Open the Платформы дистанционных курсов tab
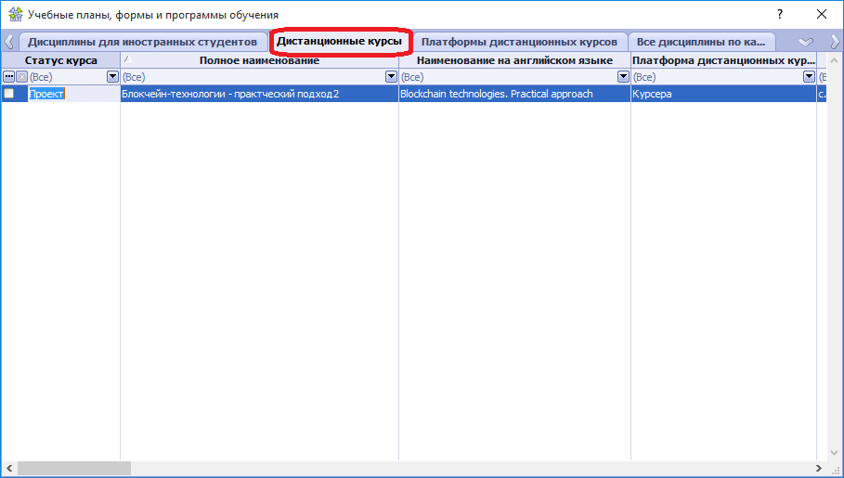844x478 pixels. tap(519, 42)
